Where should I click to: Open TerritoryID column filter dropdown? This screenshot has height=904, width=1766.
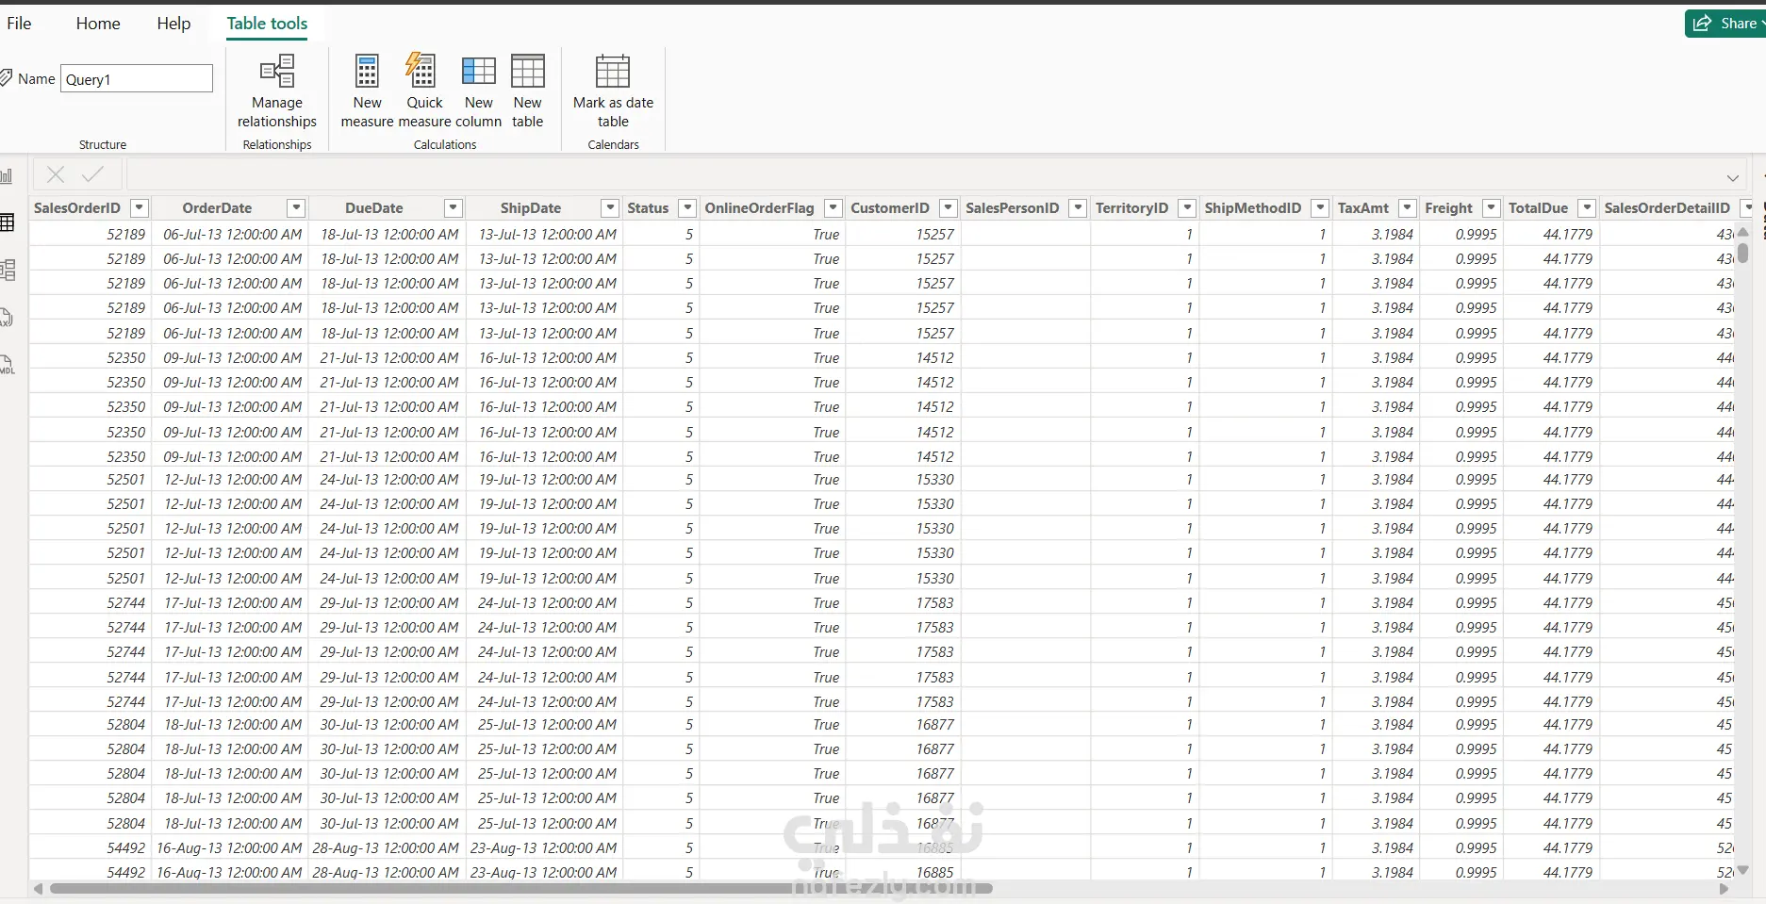(x=1188, y=207)
